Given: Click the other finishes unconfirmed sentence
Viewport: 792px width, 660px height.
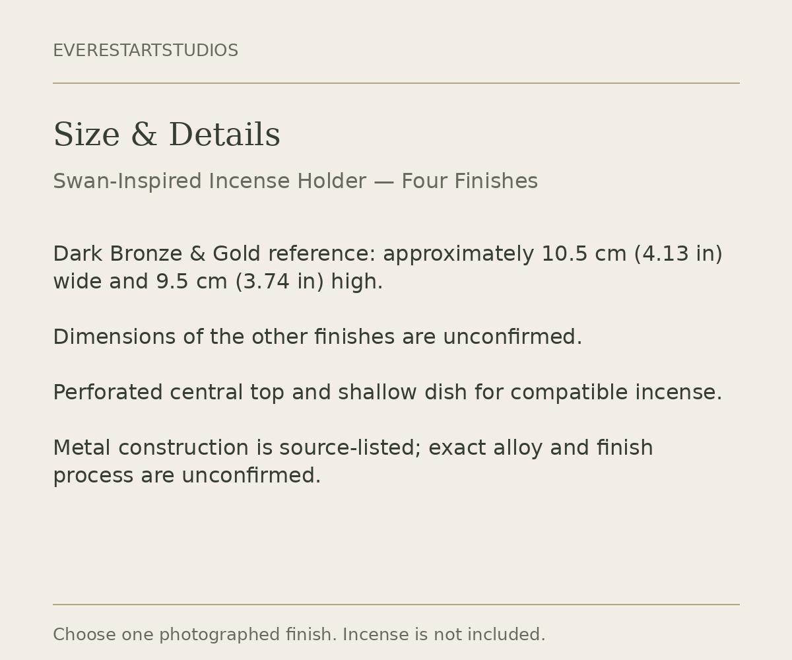Looking at the screenshot, I should (317, 337).
